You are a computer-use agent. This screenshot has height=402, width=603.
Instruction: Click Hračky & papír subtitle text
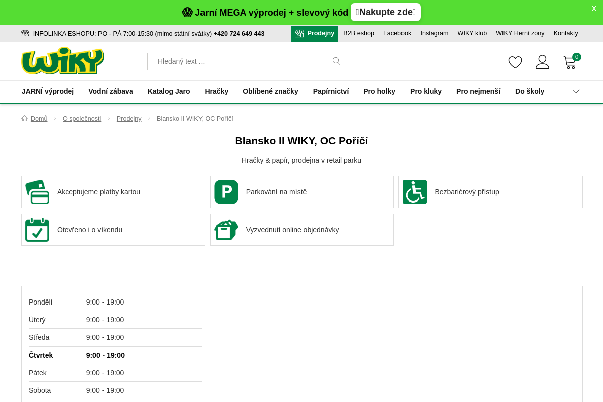(301, 160)
